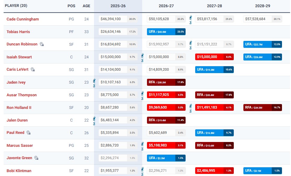
Task: Click Tobias Harris's UFA / $40.0M badge
Action: 166,31
